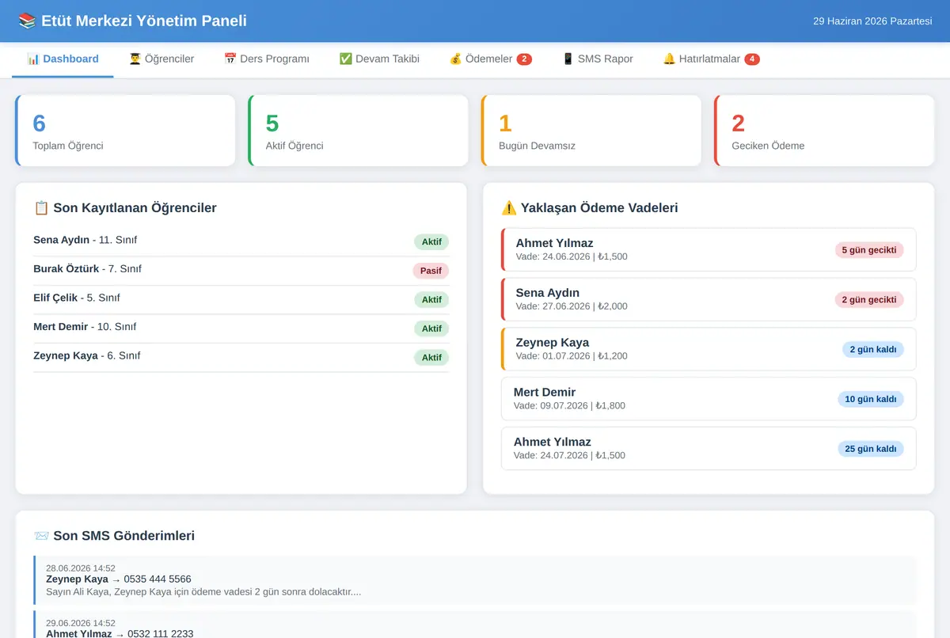Click the date 29 Haziran 2026 Pazartesi

tap(872, 21)
